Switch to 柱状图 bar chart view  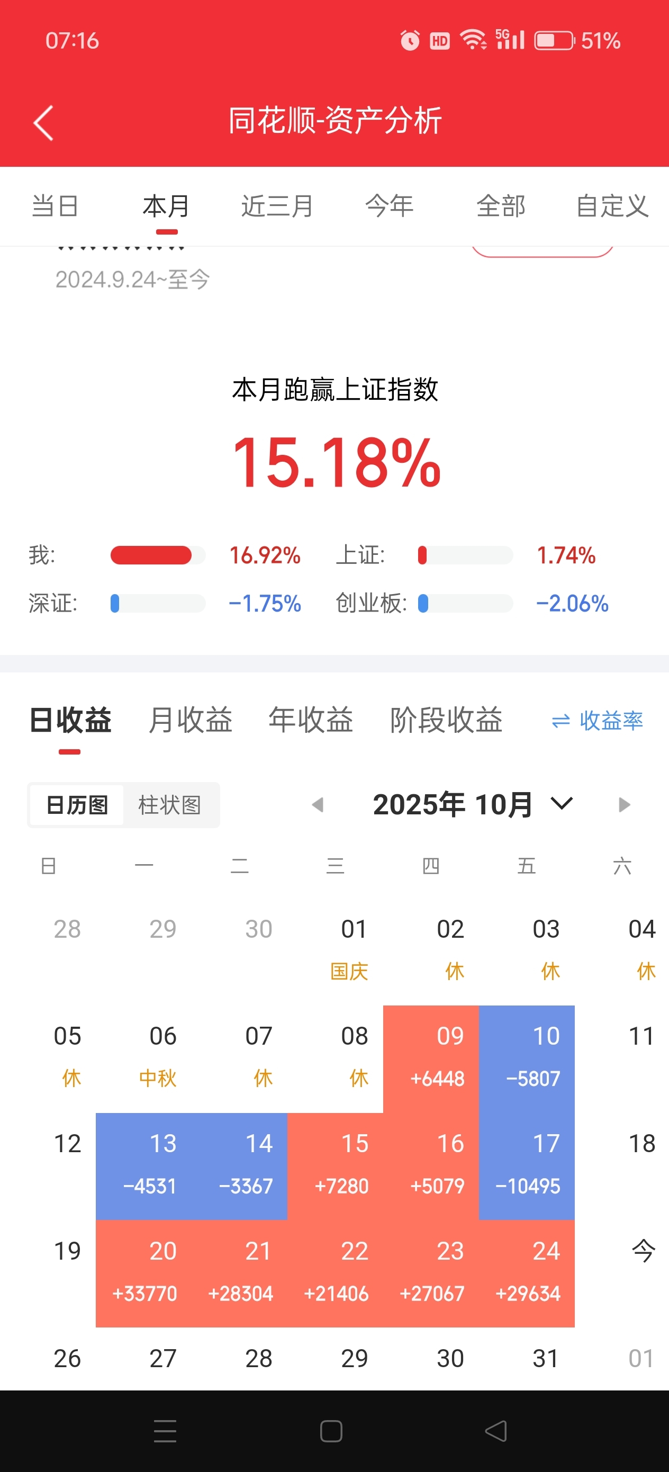[x=170, y=805]
